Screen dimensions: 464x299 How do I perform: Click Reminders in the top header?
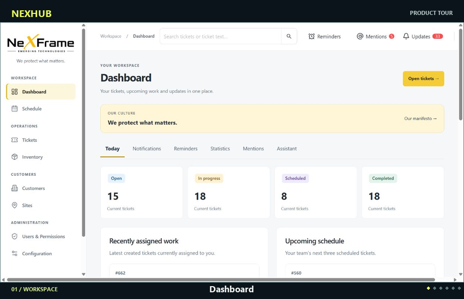point(325,37)
